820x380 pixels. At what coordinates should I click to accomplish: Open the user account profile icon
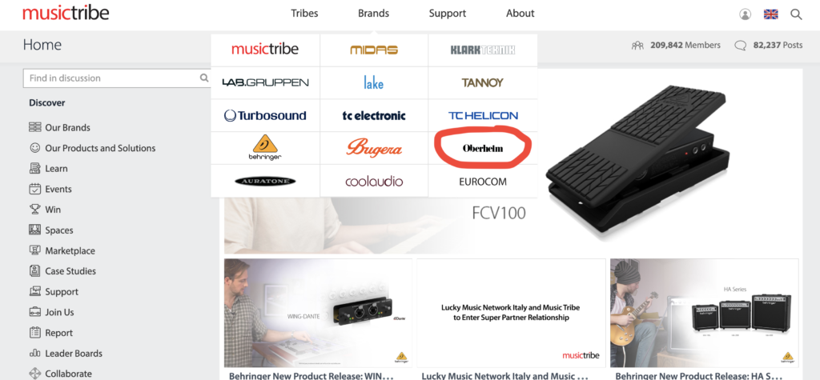pyautogui.click(x=746, y=14)
